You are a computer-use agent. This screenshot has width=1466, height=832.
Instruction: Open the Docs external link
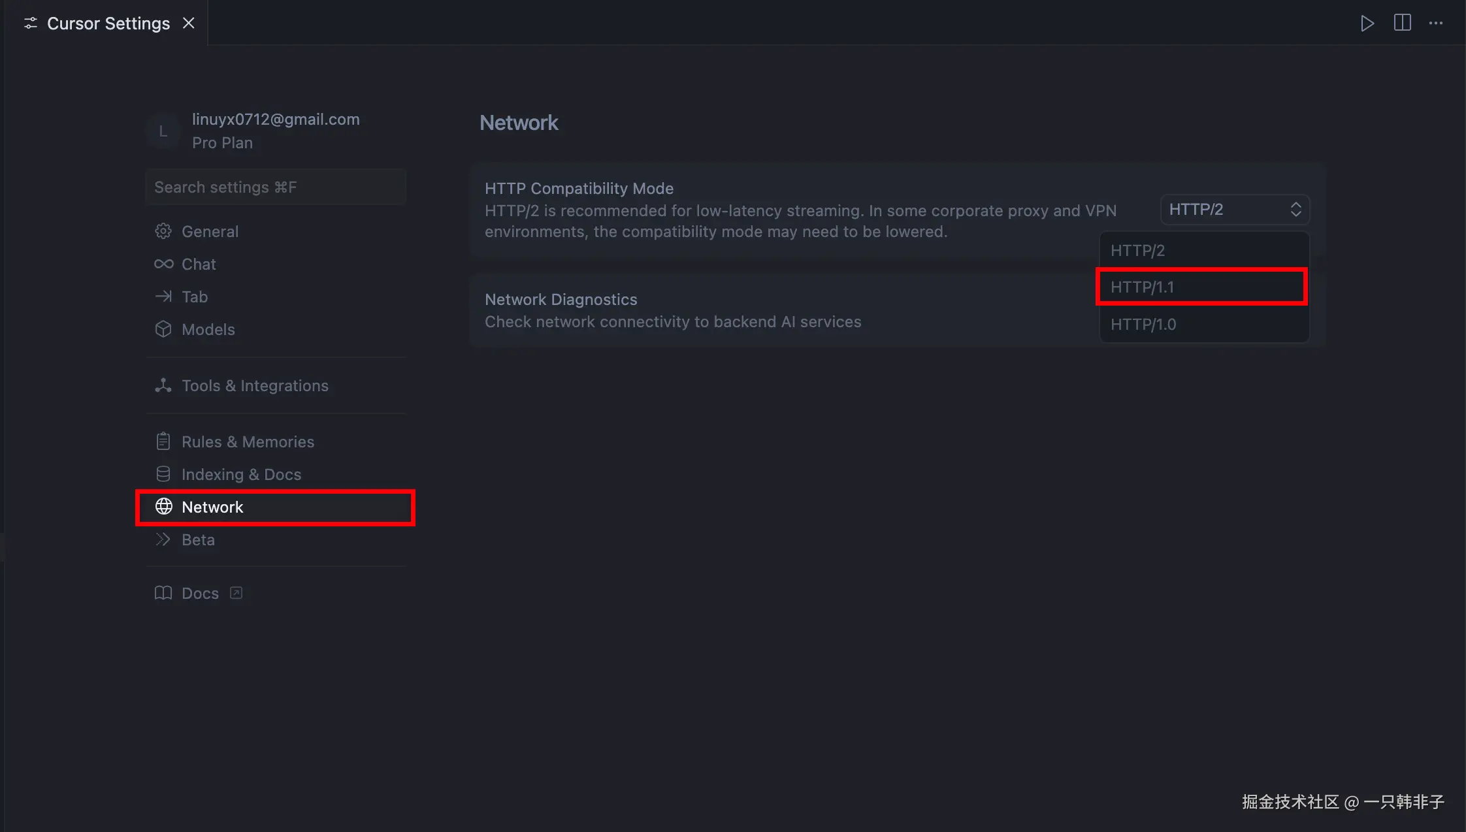tap(200, 593)
